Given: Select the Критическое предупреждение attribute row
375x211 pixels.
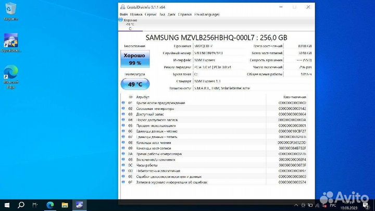Looking at the screenshot, I should (x=214, y=103).
